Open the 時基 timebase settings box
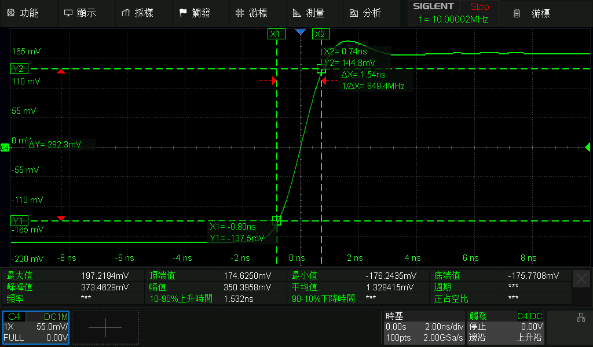 [424, 327]
